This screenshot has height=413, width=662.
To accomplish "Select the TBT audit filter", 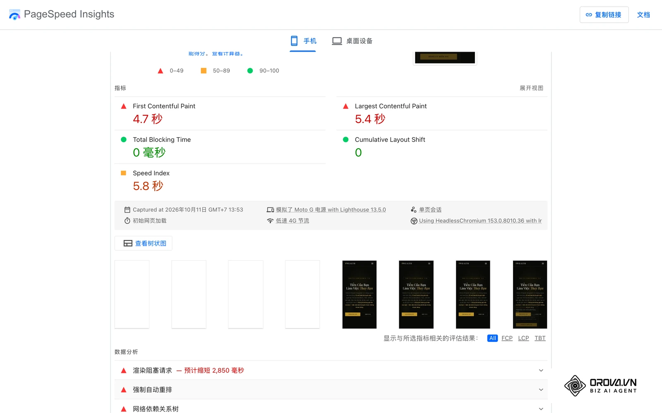I will 540,338.
